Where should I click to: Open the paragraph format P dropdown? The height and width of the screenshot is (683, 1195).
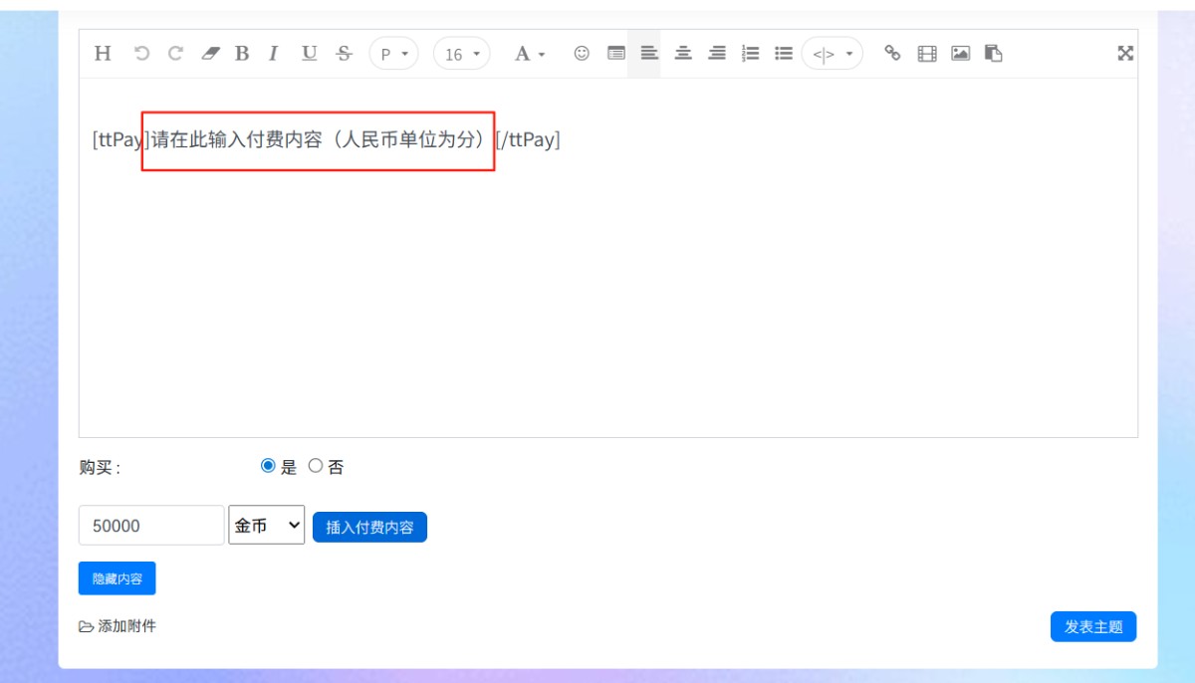(394, 54)
